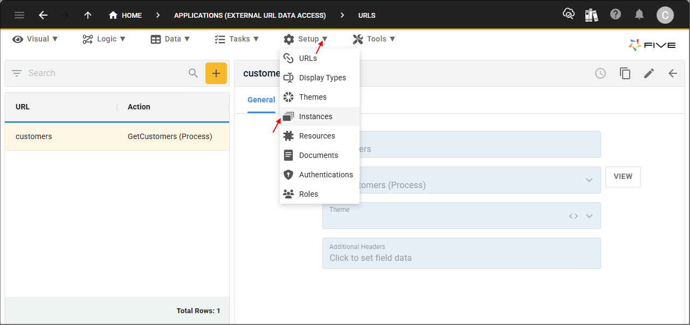Viewport: 690px width, 325px height.
Task: Open the General tab
Action: click(261, 100)
